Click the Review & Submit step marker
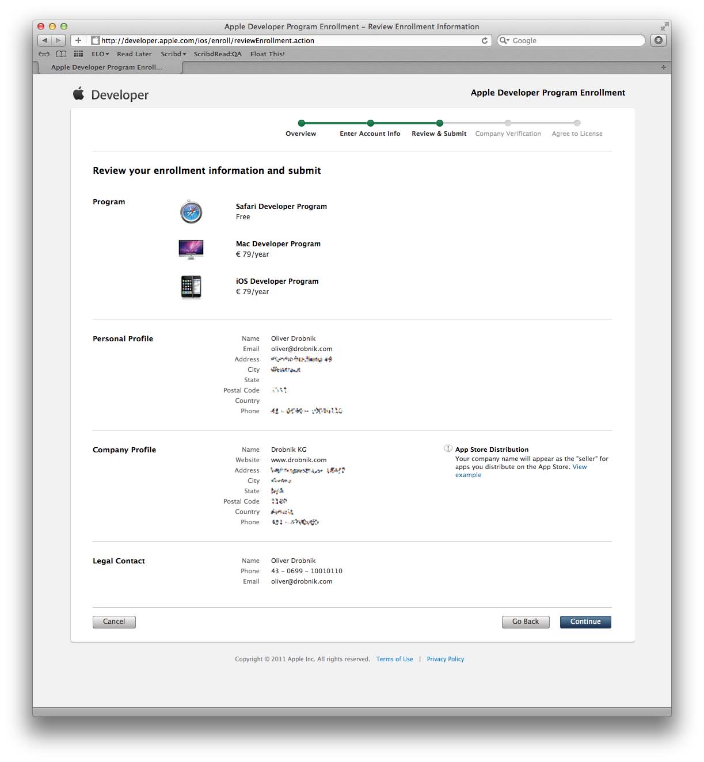This screenshot has width=704, height=762. [439, 123]
